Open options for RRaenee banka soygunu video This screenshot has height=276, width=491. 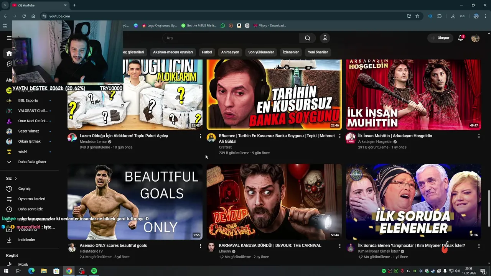[339, 136]
